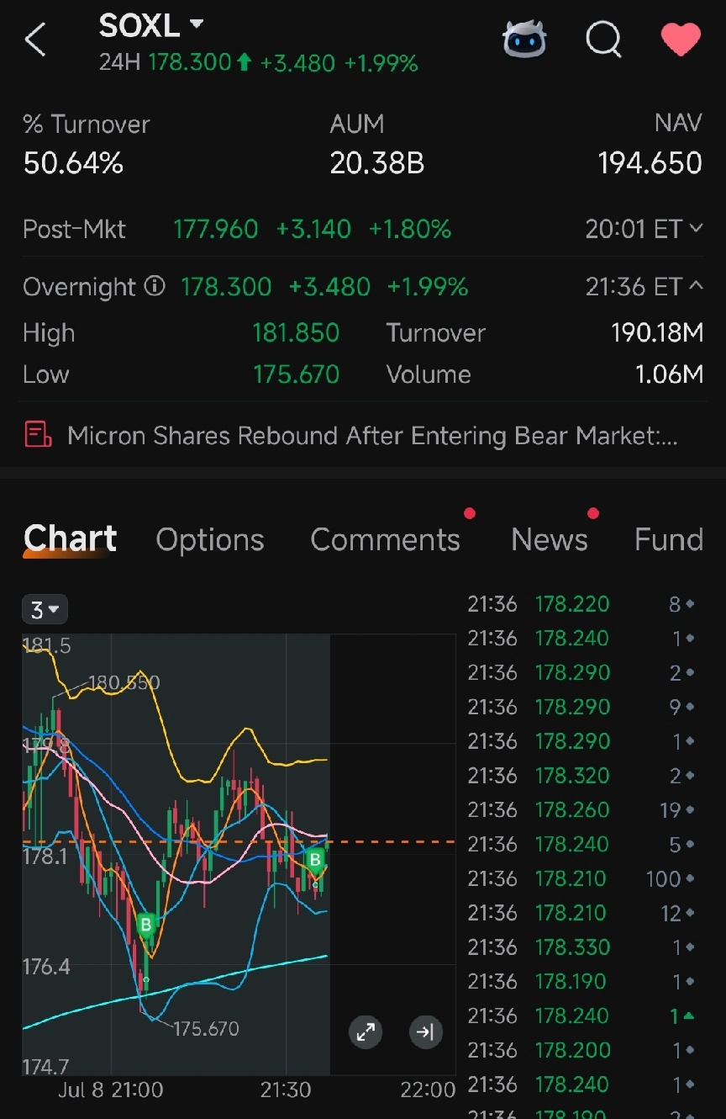Select the 178.220 trade row

(x=581, y=604)
